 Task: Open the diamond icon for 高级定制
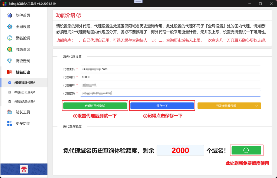[x=10, y=61]
